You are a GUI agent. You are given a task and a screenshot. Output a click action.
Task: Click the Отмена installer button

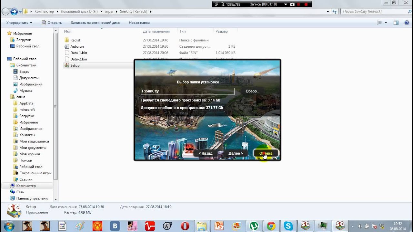point(266,153)
